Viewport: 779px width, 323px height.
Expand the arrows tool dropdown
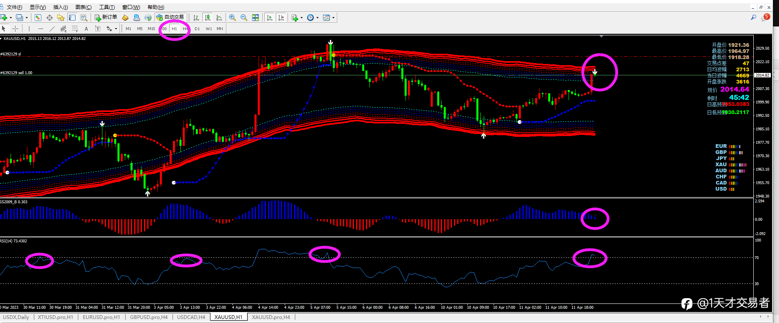pyautogui.click(x=116, y=29)
